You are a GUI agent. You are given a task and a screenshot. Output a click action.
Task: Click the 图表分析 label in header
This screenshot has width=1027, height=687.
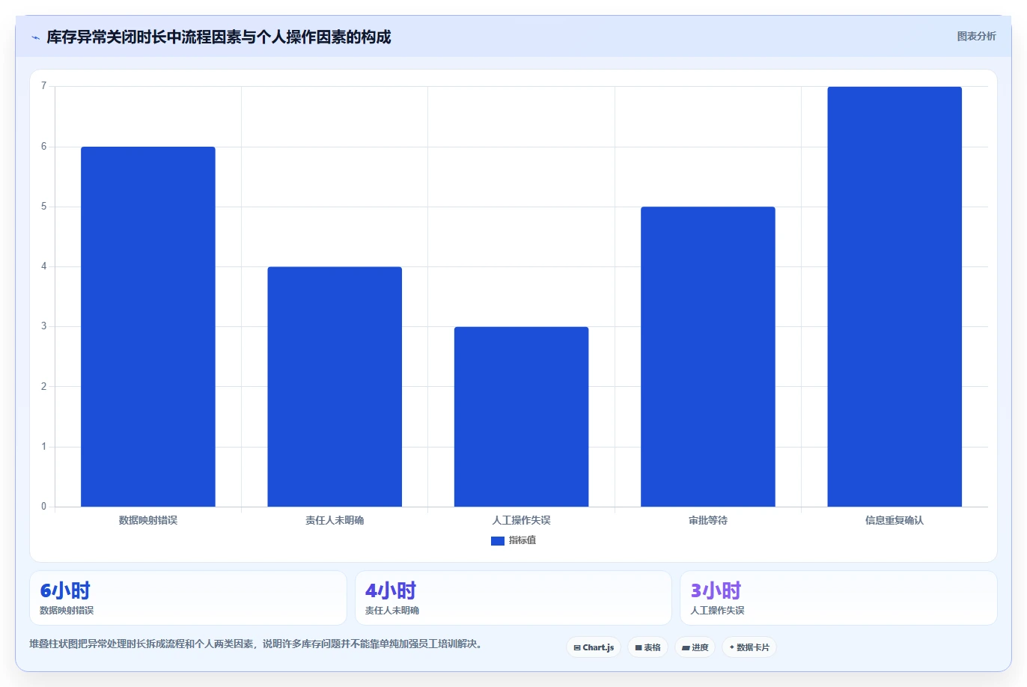(976, 36)
